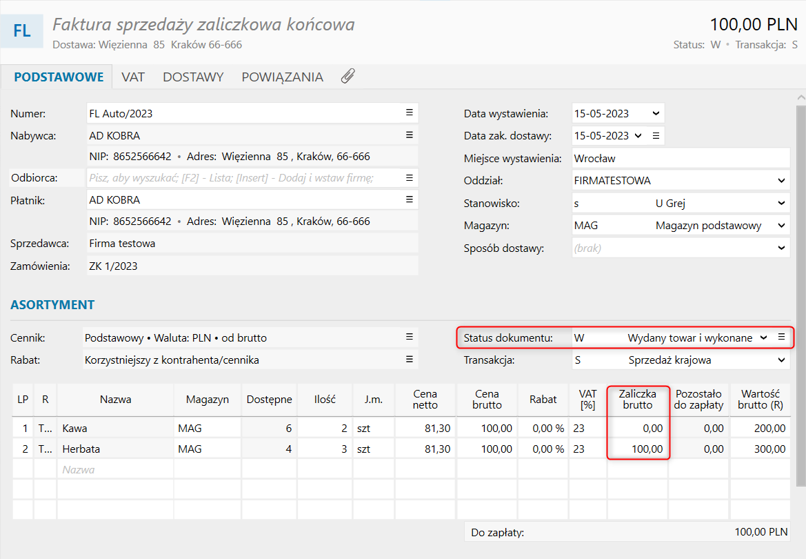The height and width of the screenshot is (559, 806).
Task: Open the Magazyn dropdown list
Action: pos(781,226)
